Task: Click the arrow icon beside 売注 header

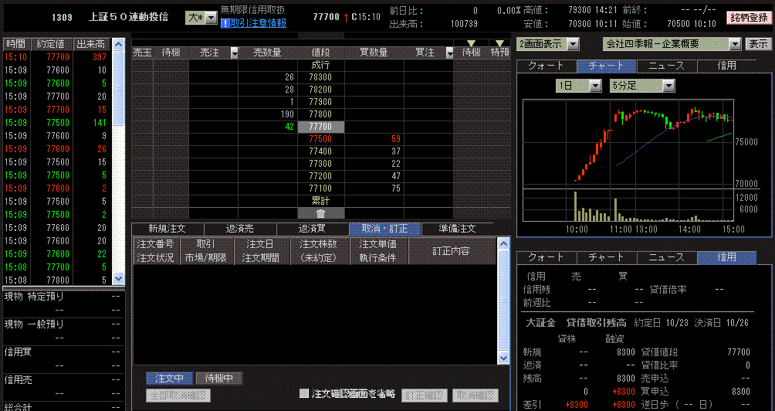Action: tap(229, 53)
